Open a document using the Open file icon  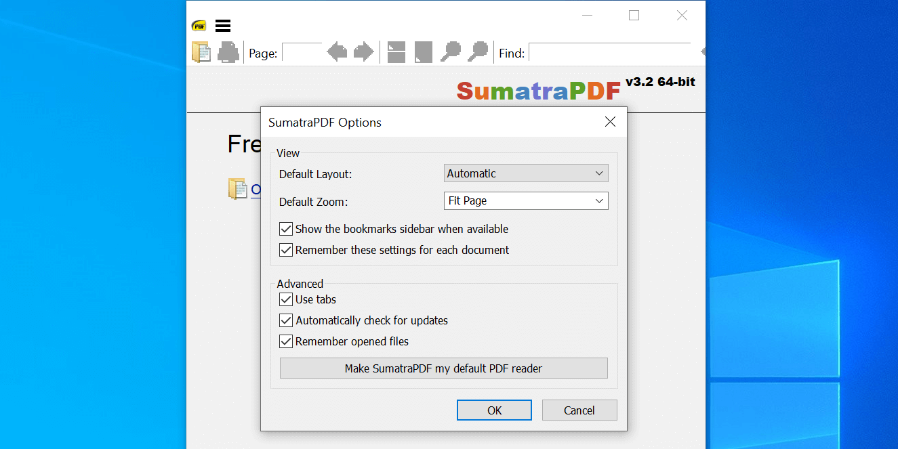tap(201, 52)
